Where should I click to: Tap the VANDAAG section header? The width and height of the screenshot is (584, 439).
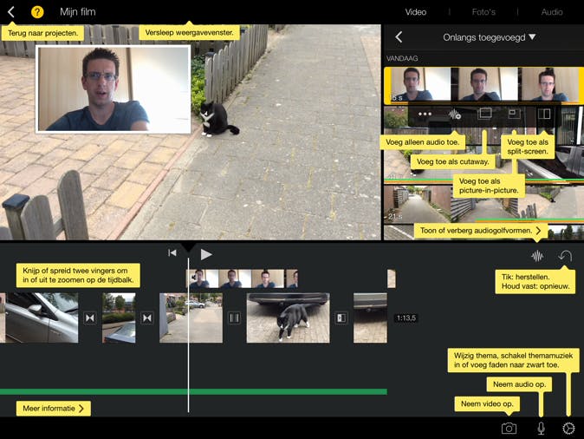(x=402, y=58)
